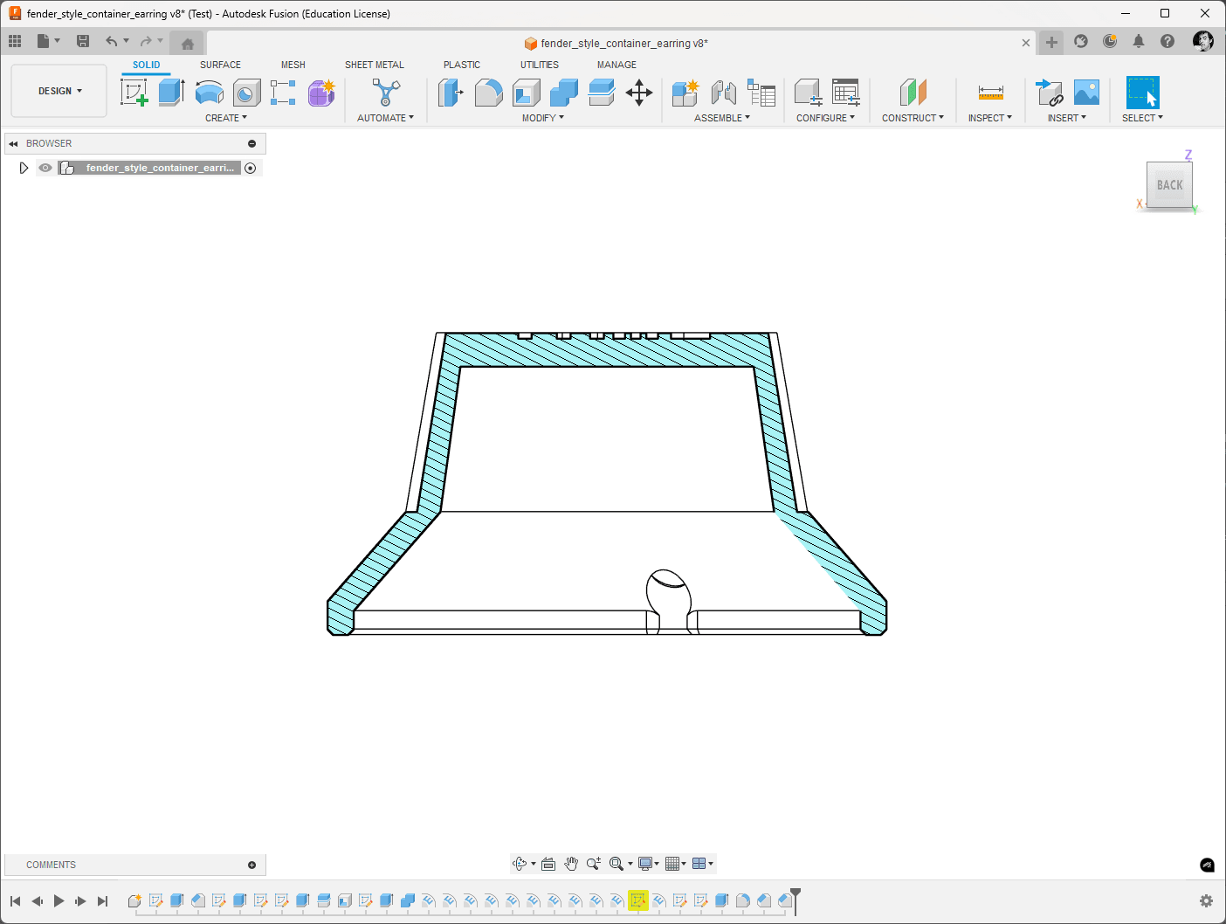Save the document with the disk icon
Viewport: 1226px width, 924px height.
tap(83, 41)
